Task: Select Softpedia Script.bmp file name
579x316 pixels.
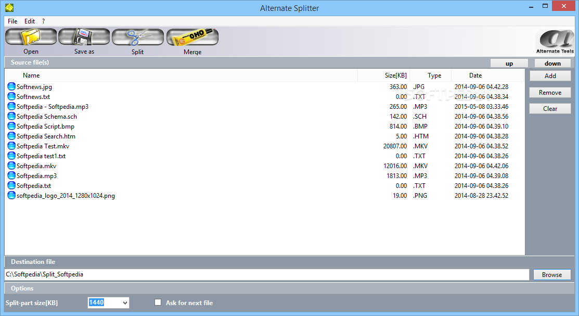Action: (45, 127)
